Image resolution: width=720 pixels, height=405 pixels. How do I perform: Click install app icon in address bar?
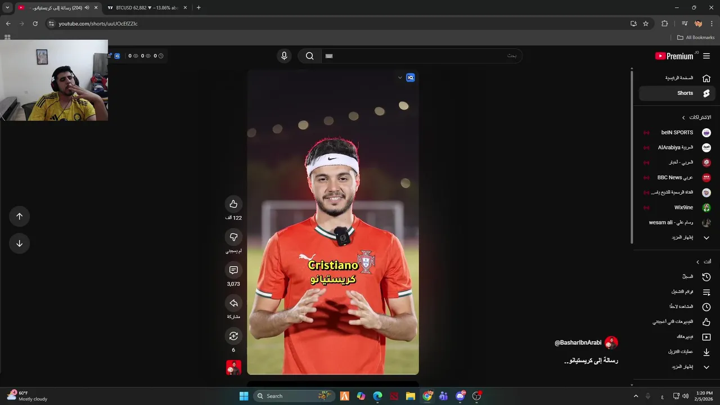[x=633, y=24]
